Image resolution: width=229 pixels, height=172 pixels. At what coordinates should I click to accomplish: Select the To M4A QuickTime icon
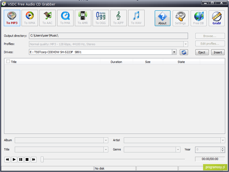[65, 18]
